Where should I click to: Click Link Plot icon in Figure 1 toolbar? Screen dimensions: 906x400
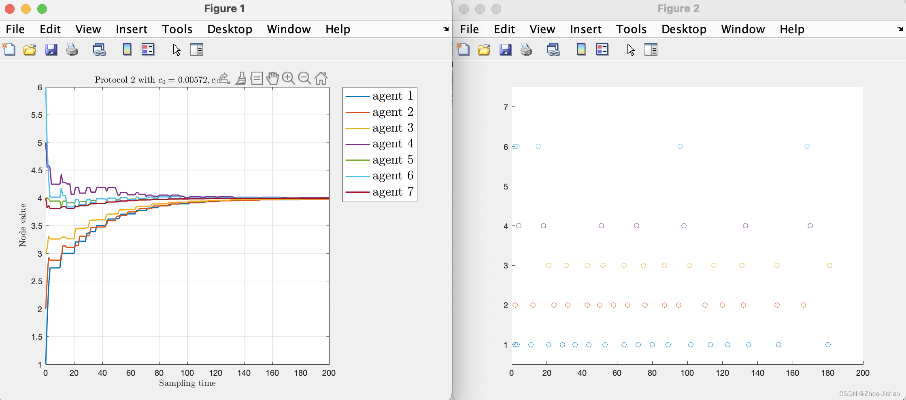(99, 49)
